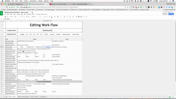This screenshot has height=99, width=176.
Task: Select the cell '4. backblaze'
Action: pyautogui.click(x=47, y=47)
